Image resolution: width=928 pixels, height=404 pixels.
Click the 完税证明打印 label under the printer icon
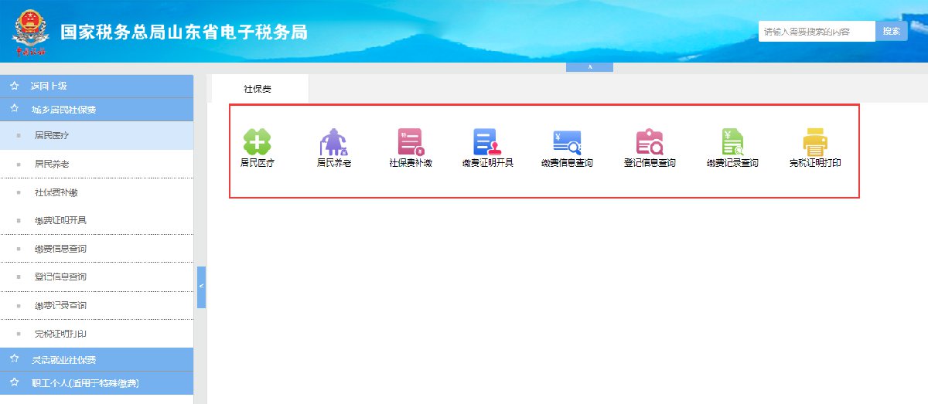pos(815,164)
